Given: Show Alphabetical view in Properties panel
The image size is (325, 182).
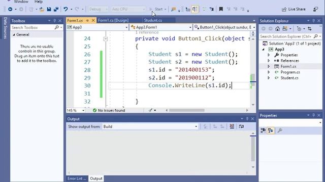Looking at the screenshot, I should 271,130.
